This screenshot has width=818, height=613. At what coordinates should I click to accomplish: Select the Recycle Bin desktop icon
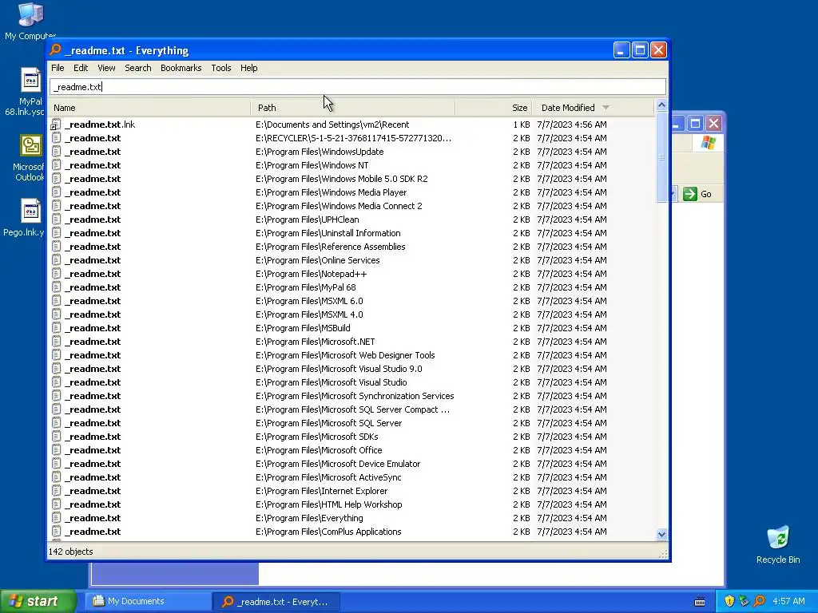point(778,544)
